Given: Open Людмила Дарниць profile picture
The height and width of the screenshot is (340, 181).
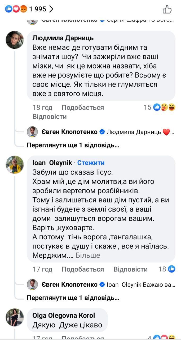Looking at the screenshot, I should coord(15,40).
